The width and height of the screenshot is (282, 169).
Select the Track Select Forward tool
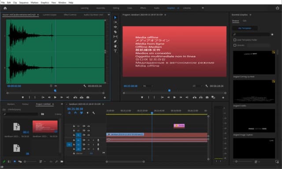[x=115, y=22]
